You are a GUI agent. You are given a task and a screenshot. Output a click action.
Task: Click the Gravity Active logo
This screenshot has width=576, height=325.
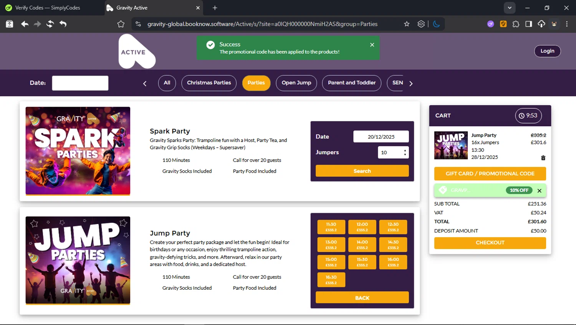click(137, 51)
